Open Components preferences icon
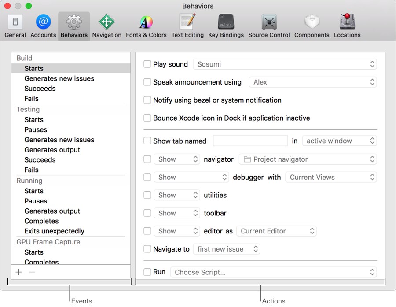396x307 pixels. pyautogui.click(x=312, y=22)
